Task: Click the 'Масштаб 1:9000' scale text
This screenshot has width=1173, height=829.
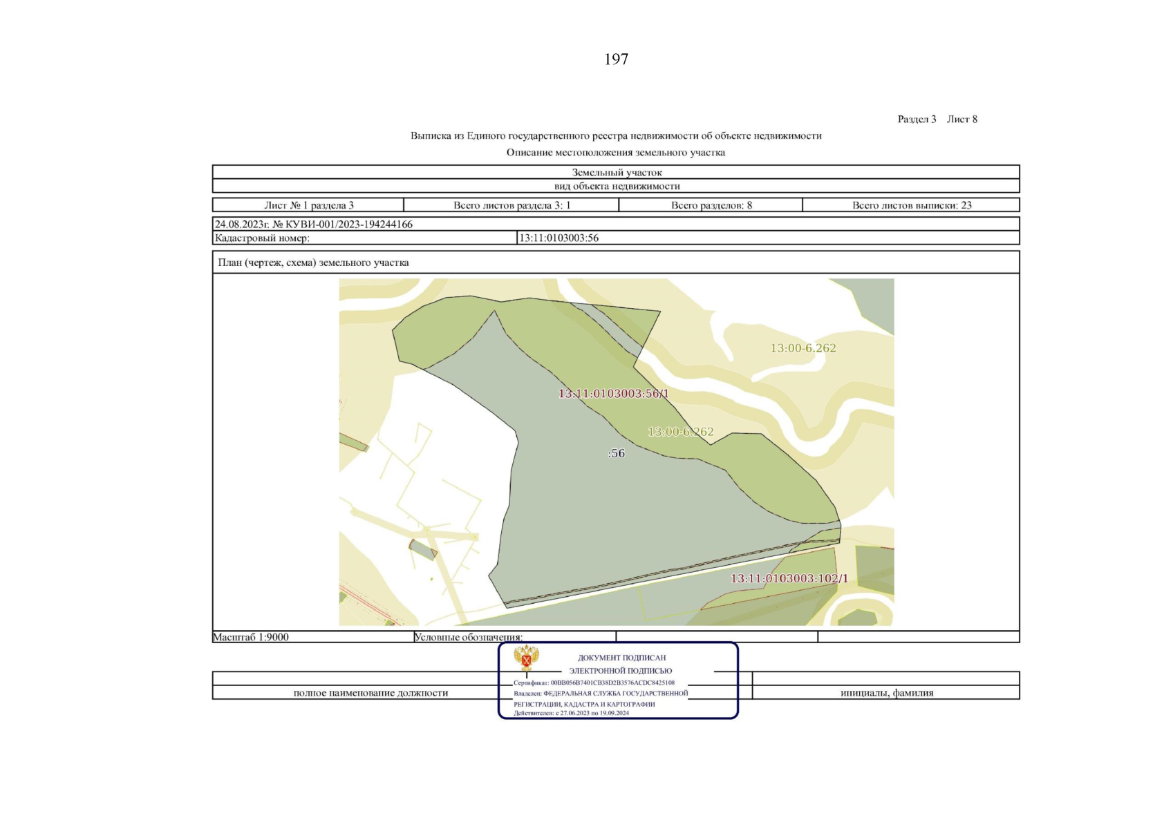Action: tap(250, 637)
